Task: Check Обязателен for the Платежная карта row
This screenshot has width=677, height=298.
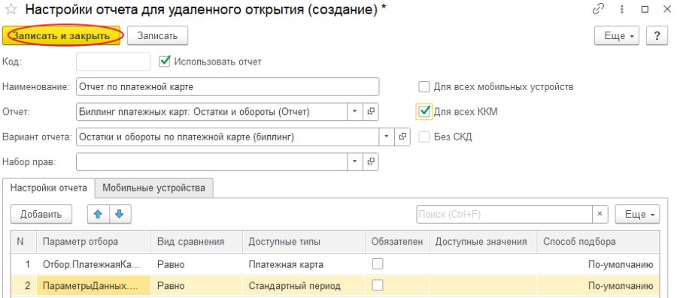Action: click(378, 264)
